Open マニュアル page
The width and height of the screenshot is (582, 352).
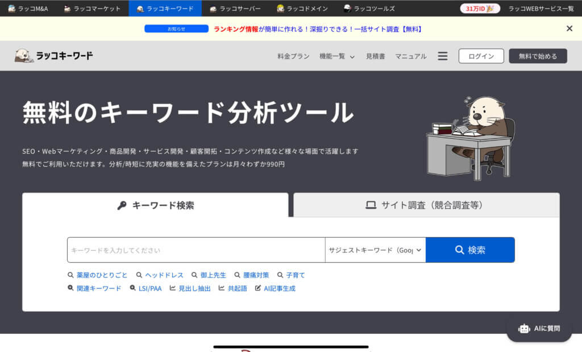[x=410, y=56]
